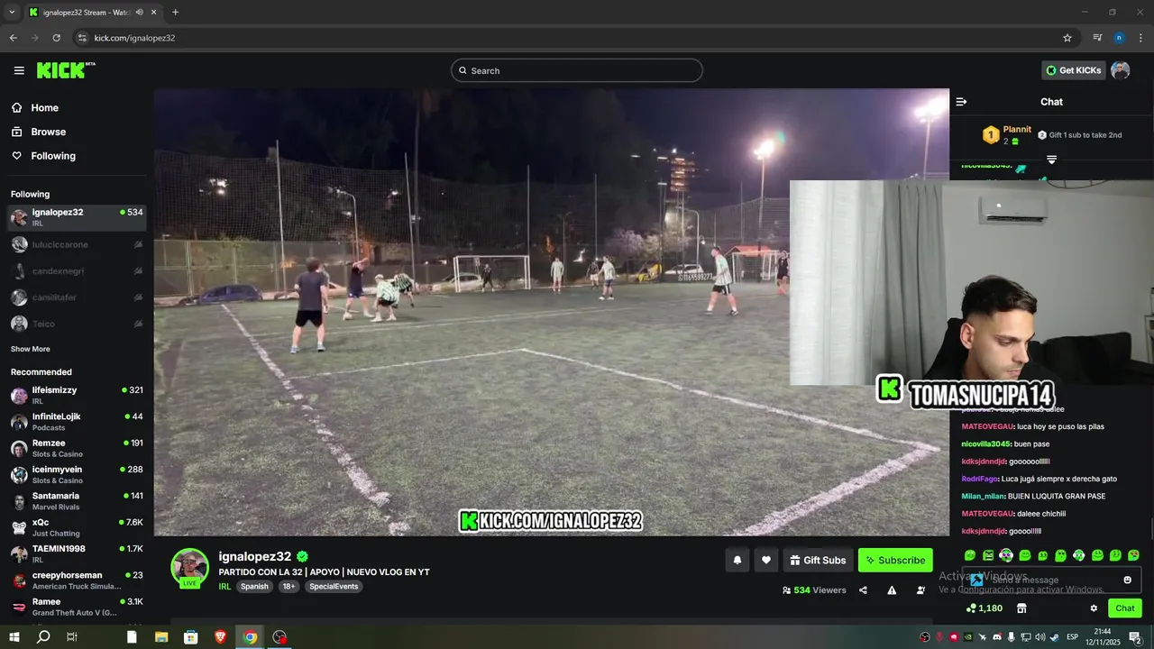Open the KICK logo homepage
The image size is (1154, 649).
point(66,70)
